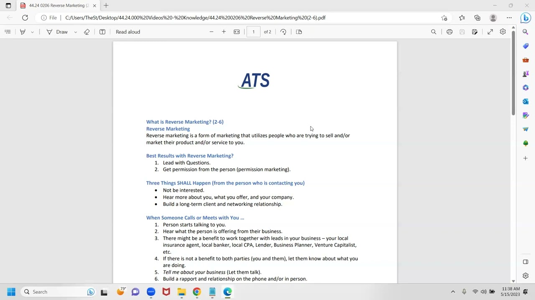Select the Draw tool
The width and height of the screenshot is (535, 300).
pos(57,32)
